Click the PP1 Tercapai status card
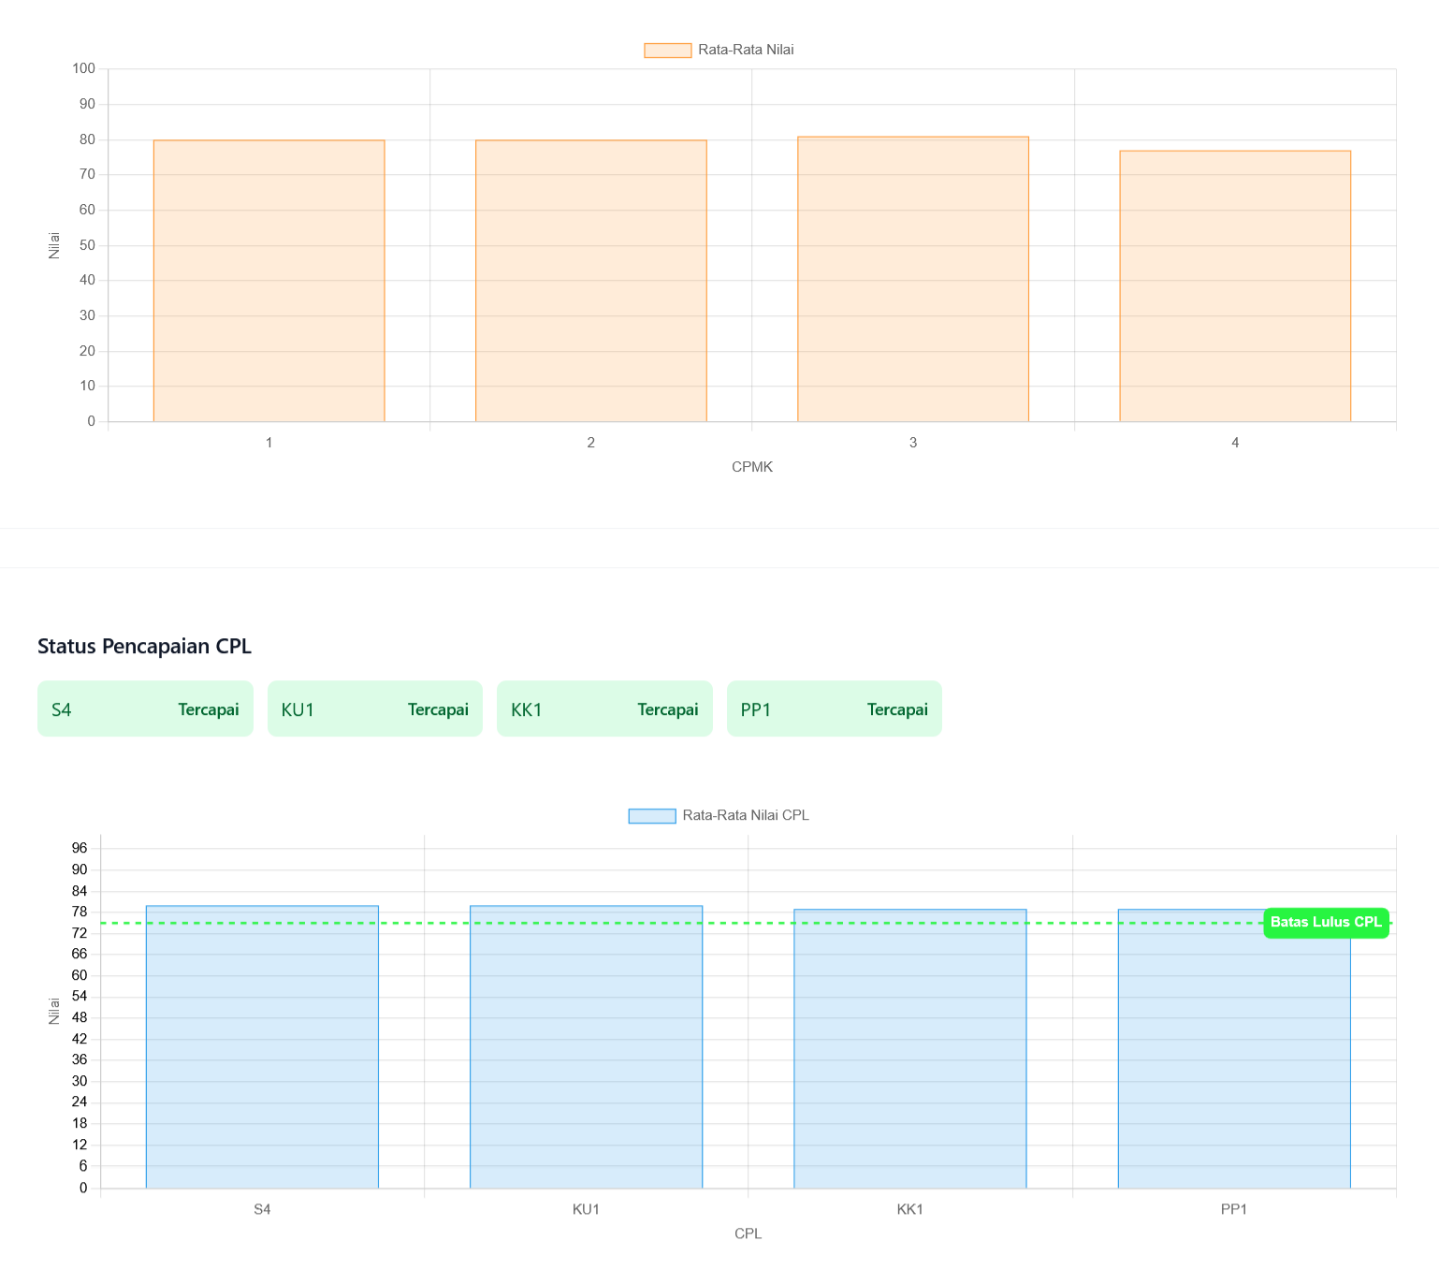The width and height of the screenshot is (1439, 1270). (834, 709)
